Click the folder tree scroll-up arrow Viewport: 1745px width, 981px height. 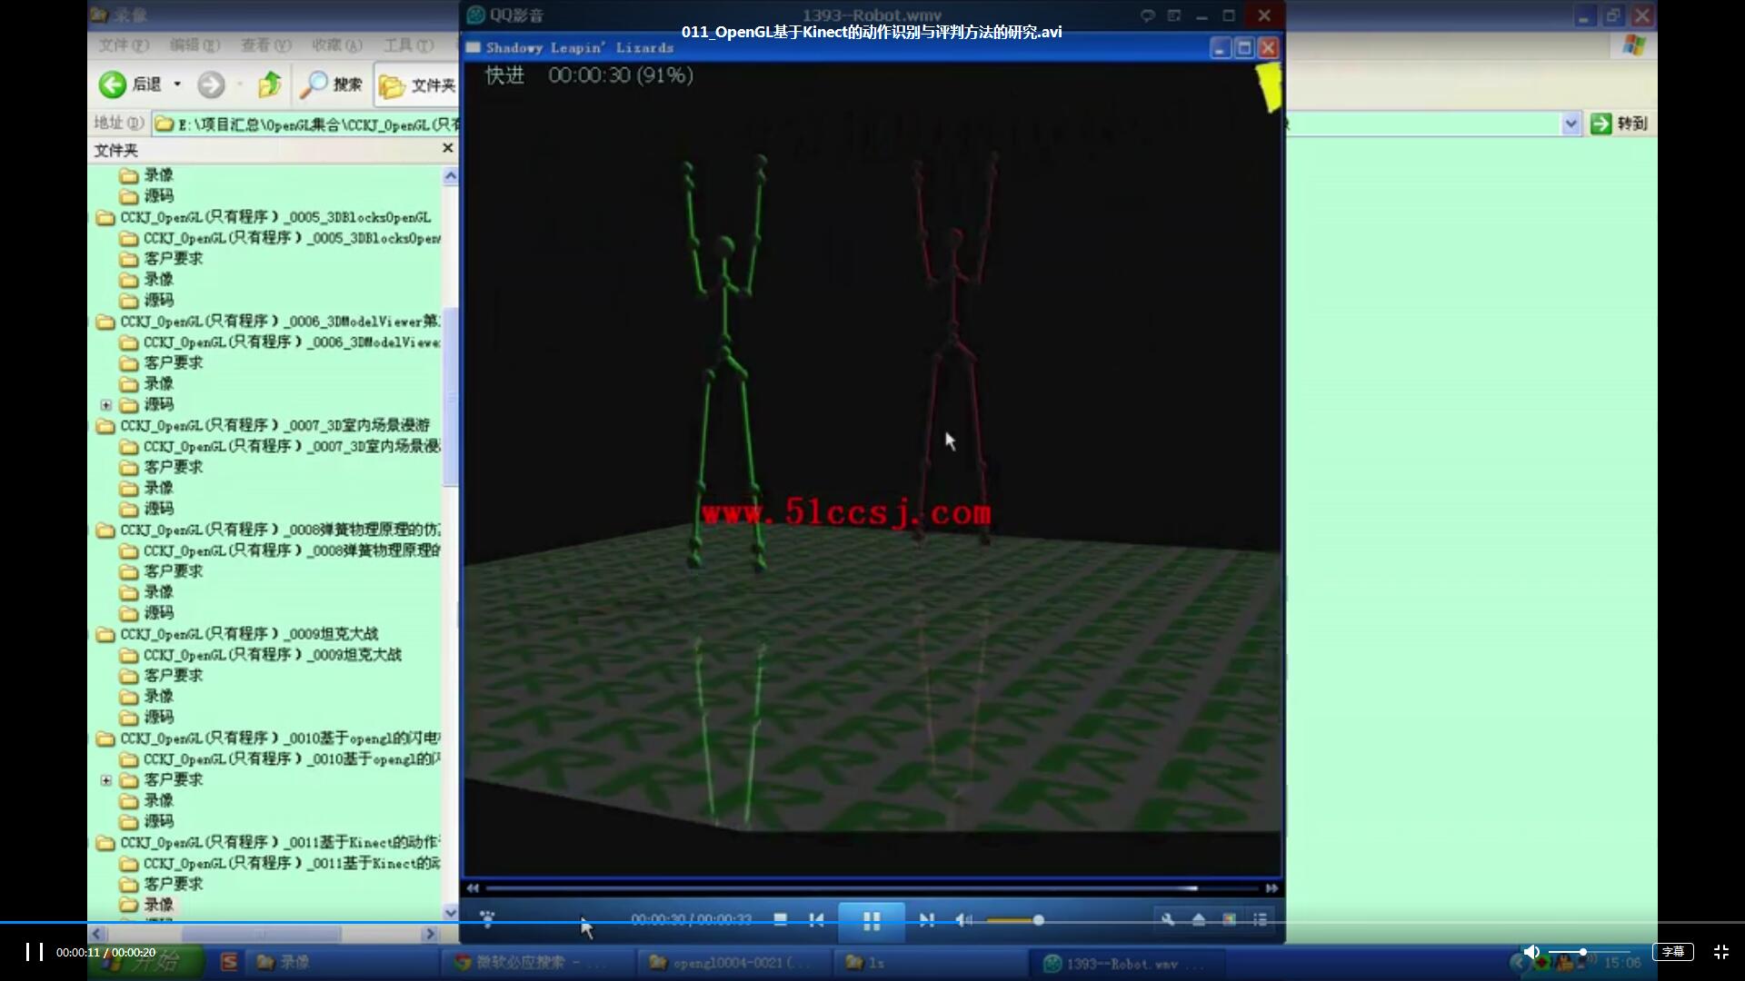(451, 176)
